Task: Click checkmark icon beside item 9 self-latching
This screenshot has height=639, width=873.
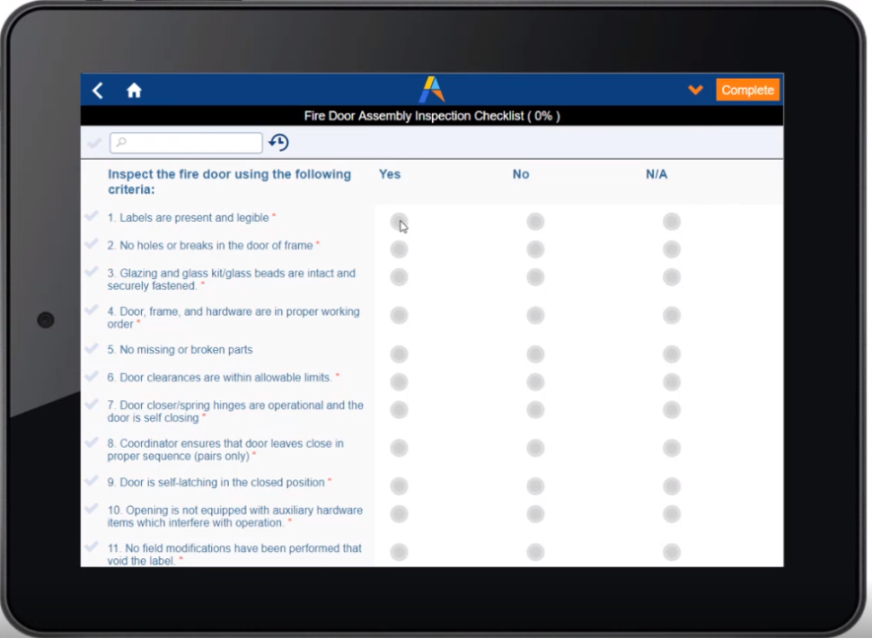Action: coord(92,481)
